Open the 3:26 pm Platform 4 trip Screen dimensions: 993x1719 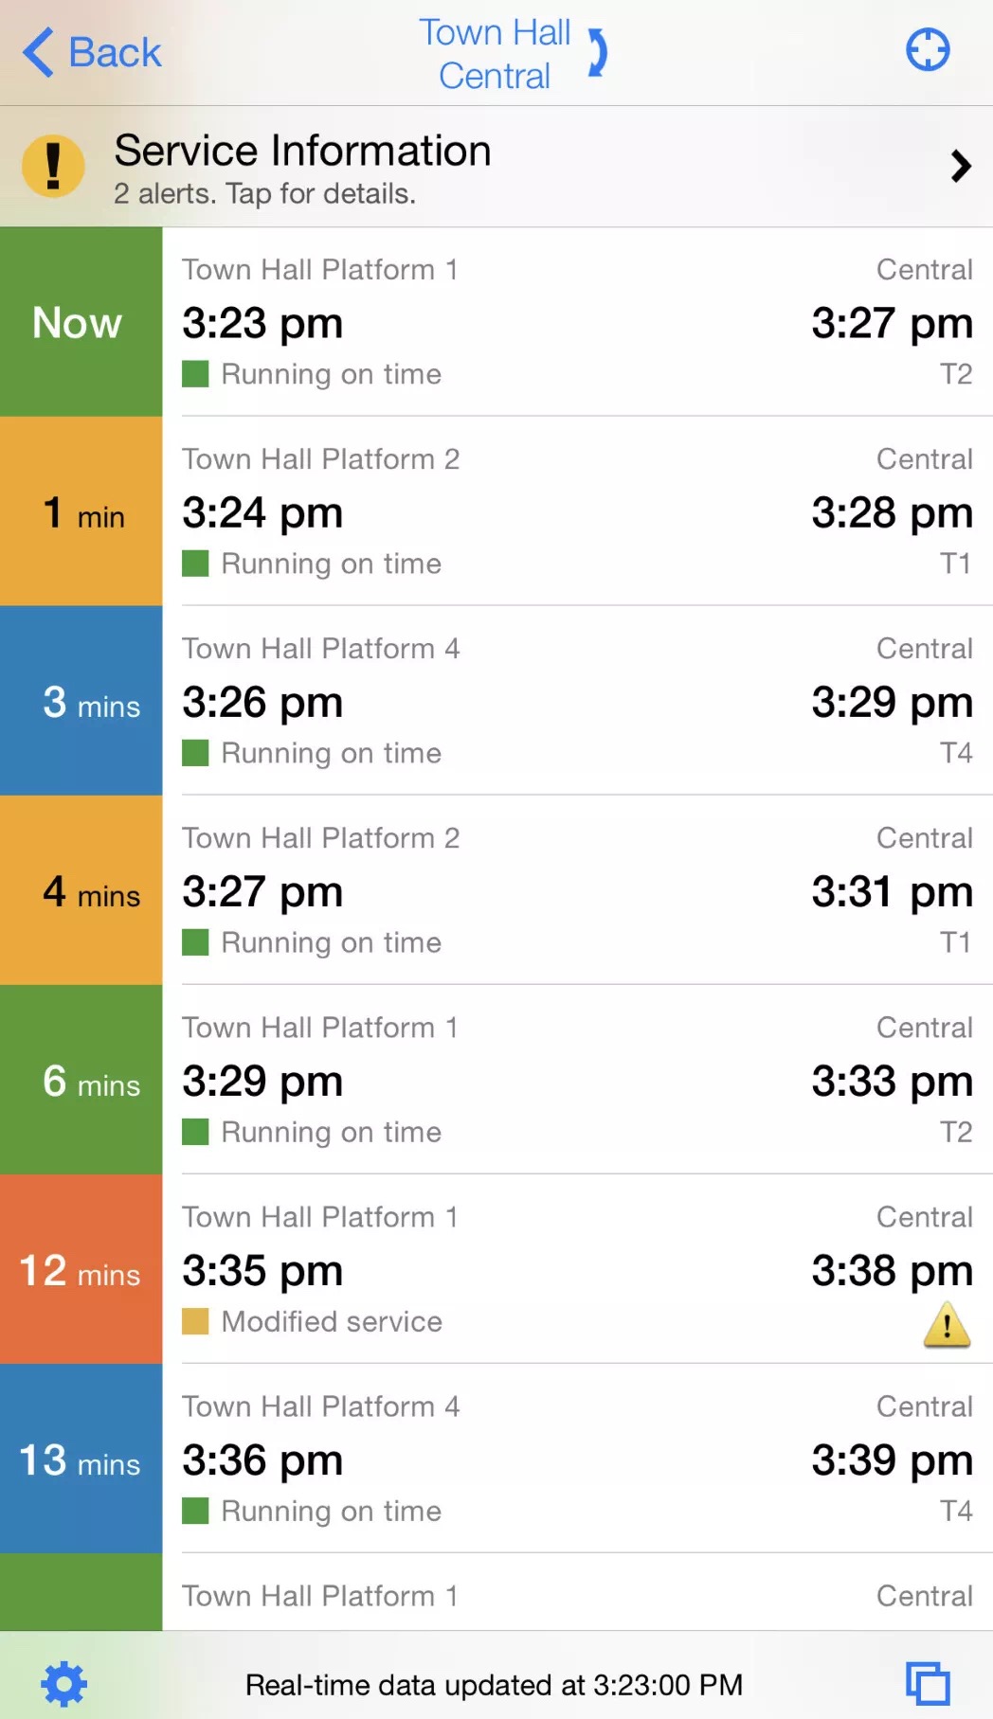tap(576, 701)
